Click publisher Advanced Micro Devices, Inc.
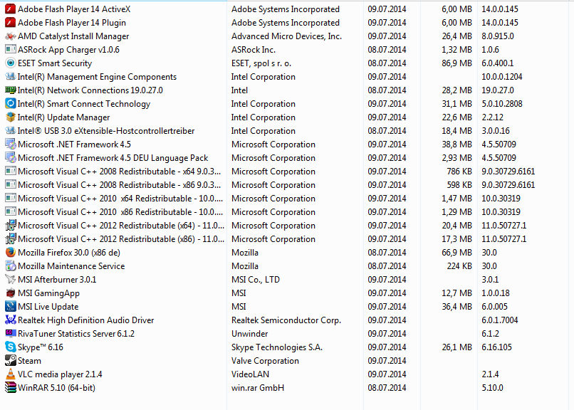The image size is (574, 410). (x=286, y=36)
